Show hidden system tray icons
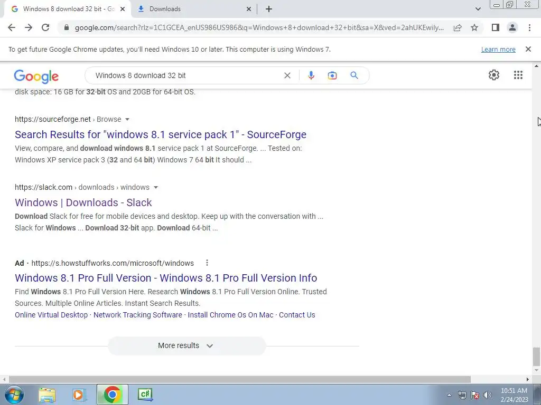The image size is (541, 405). click(x=449, y=395)
